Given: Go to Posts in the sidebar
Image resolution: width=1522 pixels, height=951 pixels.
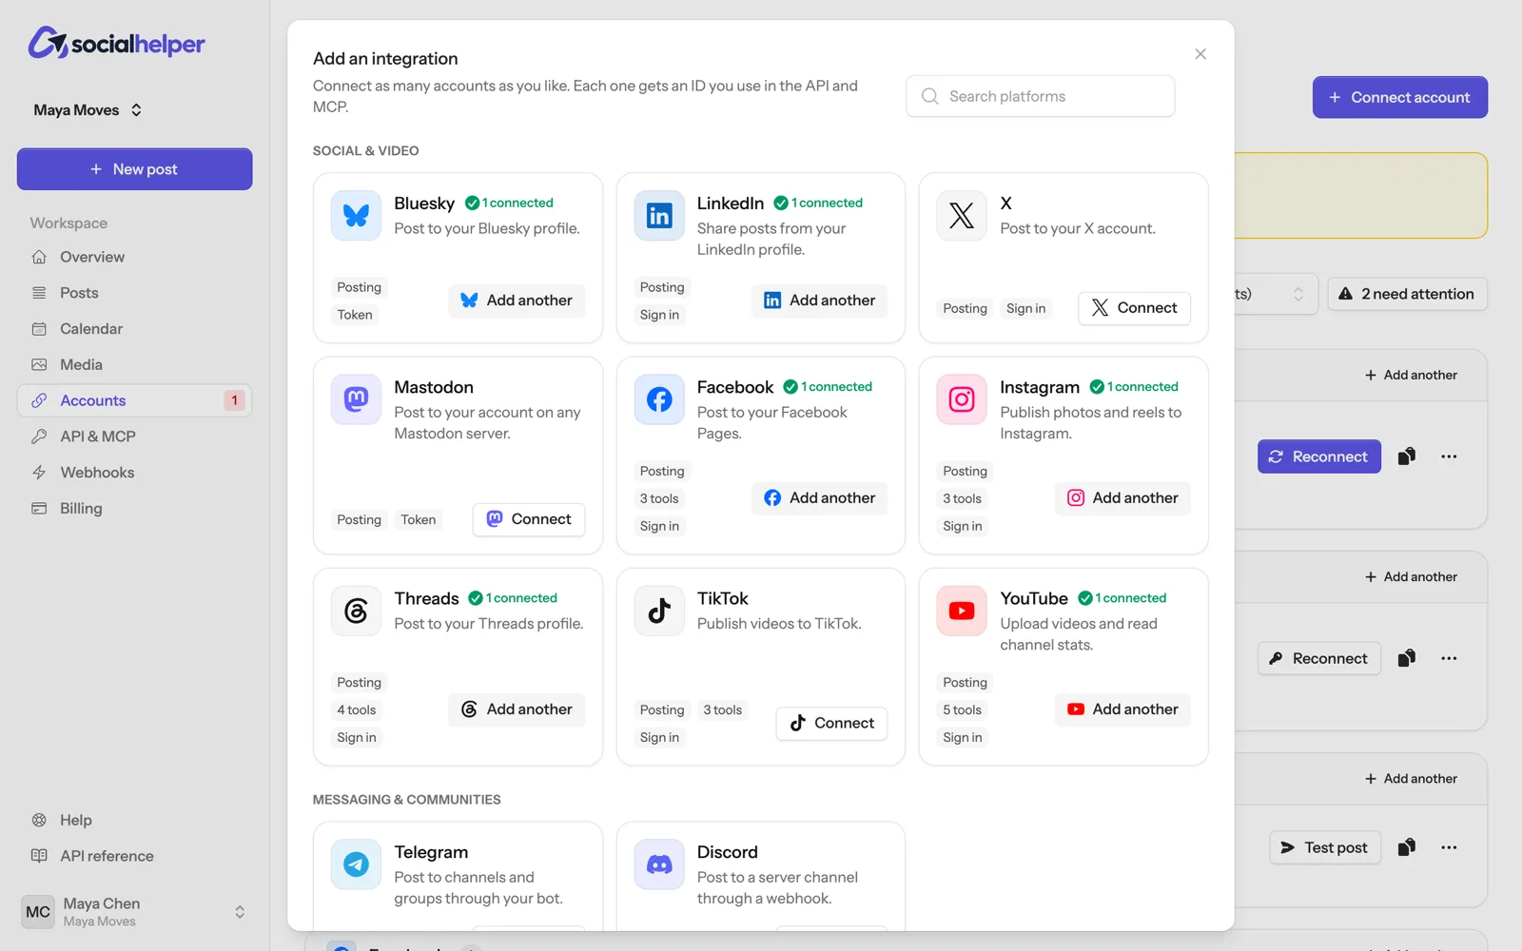Looking at the screenshot, I should (x=134, y=293).
